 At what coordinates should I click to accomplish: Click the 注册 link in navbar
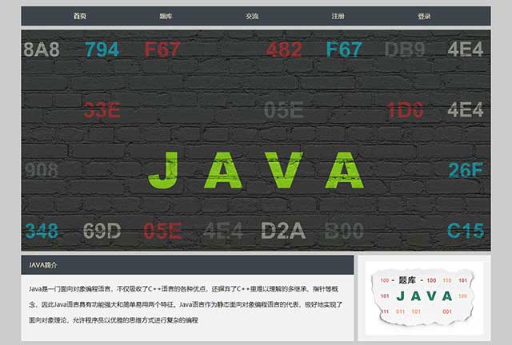pos(338,16)
